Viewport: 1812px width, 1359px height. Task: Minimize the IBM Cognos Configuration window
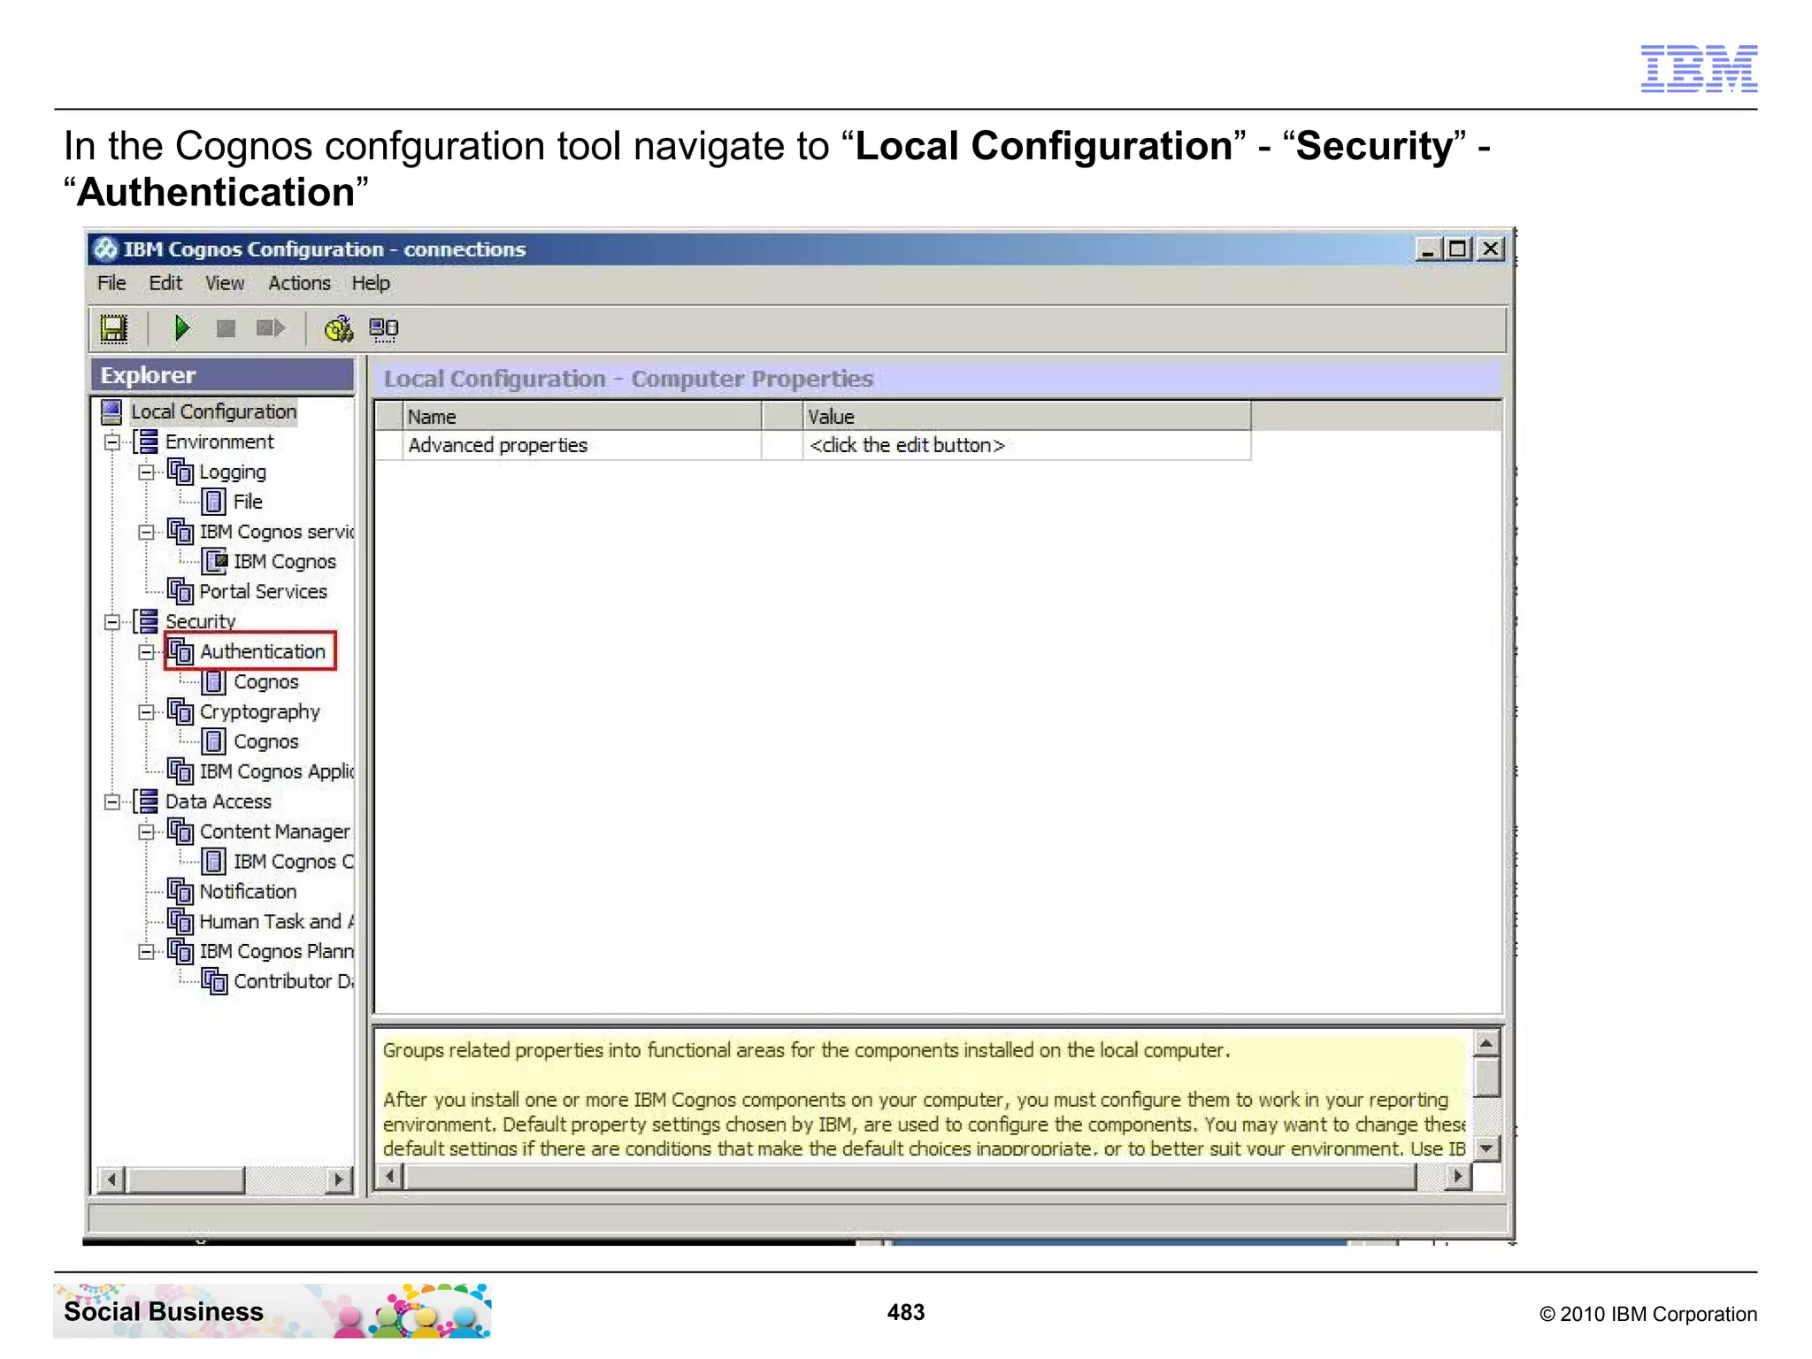(1428, 250)
